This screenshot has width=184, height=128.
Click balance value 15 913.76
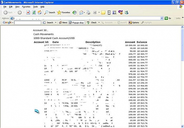[142, 126]
